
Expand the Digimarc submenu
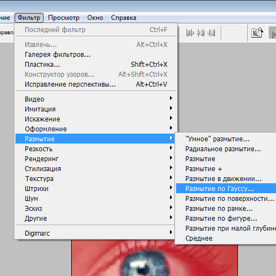pos(95,233)
